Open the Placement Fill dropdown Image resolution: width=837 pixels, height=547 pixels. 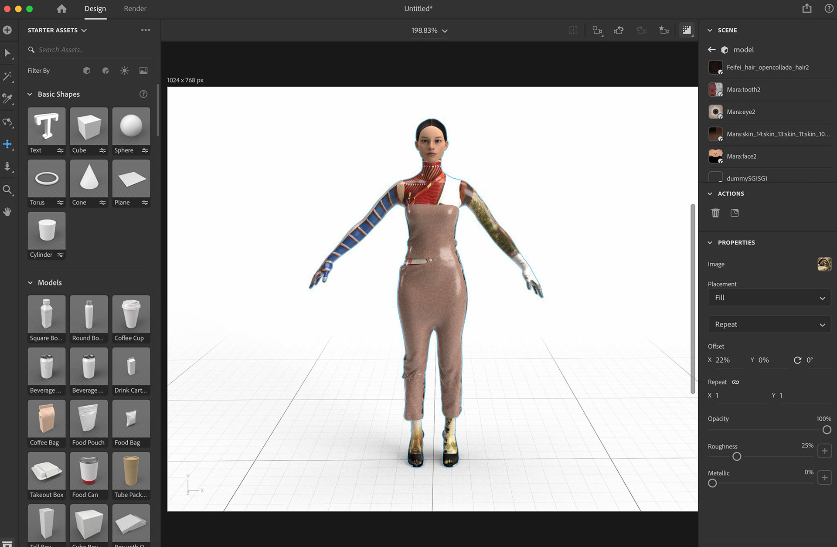(769, 298)
